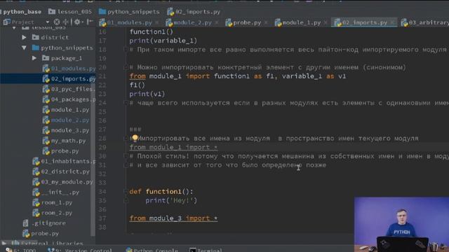Click print('Hey!') on line 35

(x=171, y=201)
